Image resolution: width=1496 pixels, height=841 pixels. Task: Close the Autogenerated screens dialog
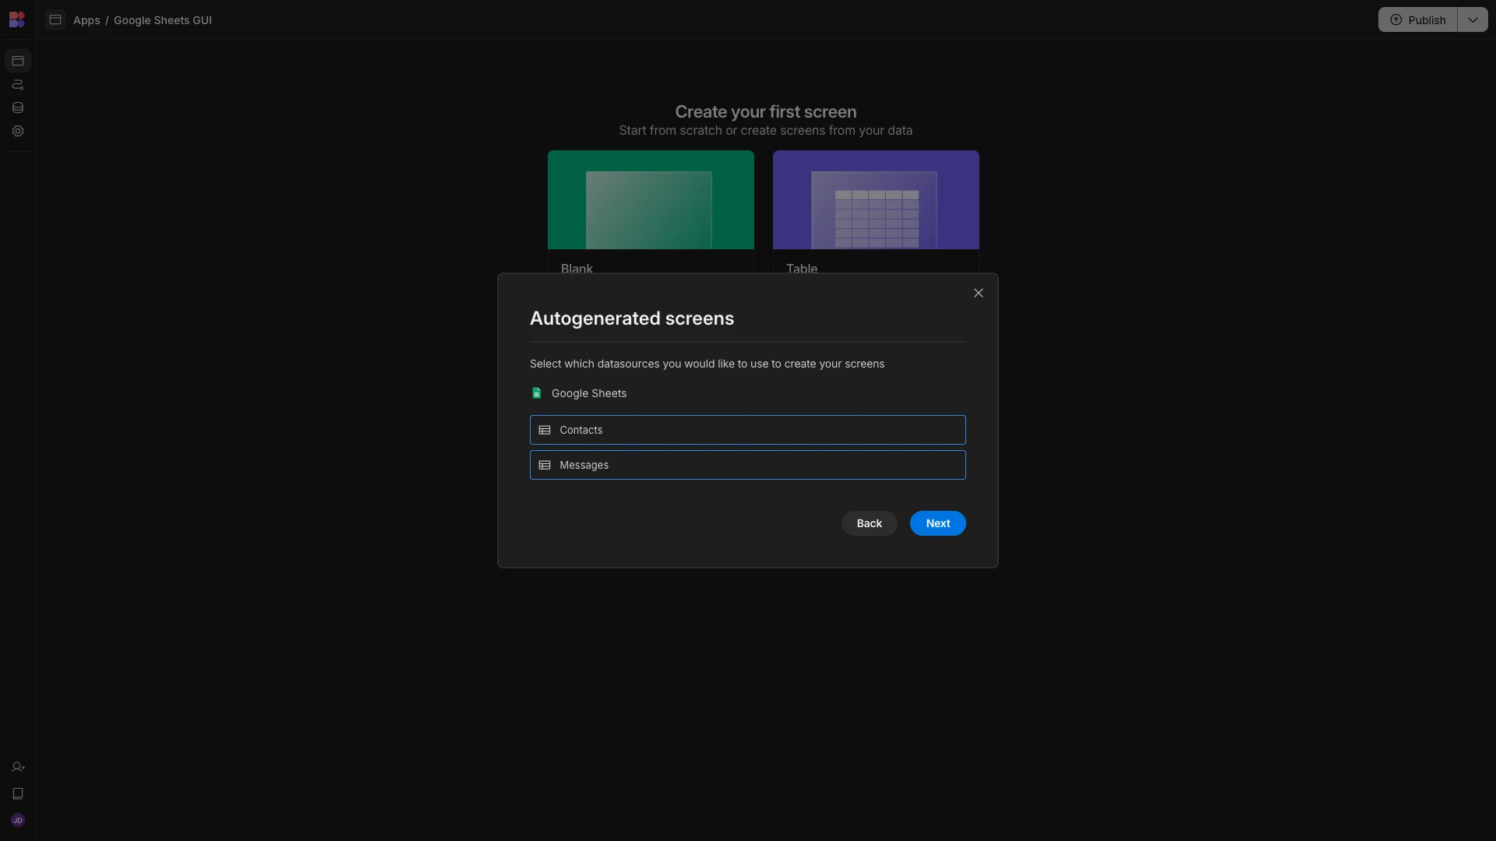(x=978, y=293)
